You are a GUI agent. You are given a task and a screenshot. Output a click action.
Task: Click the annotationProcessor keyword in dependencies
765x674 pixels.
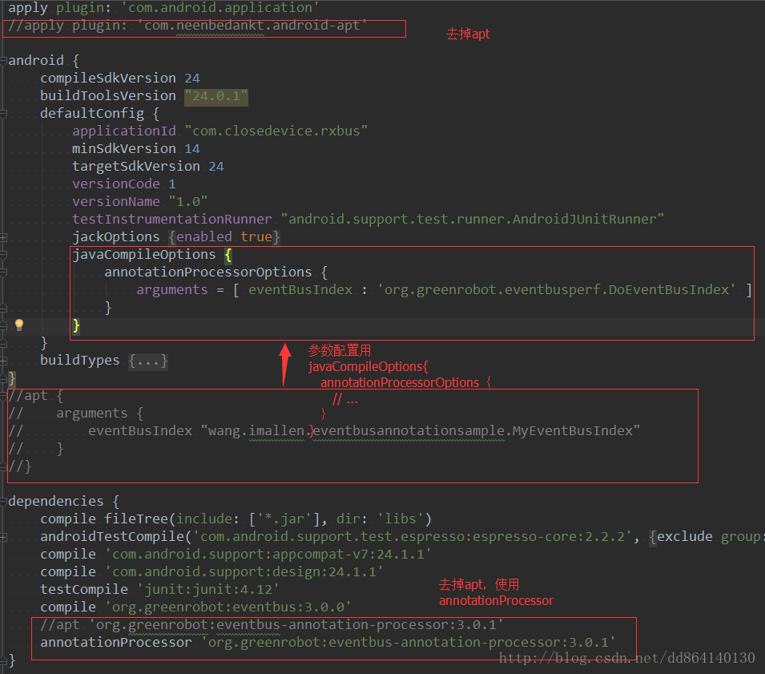click(116, 643)
